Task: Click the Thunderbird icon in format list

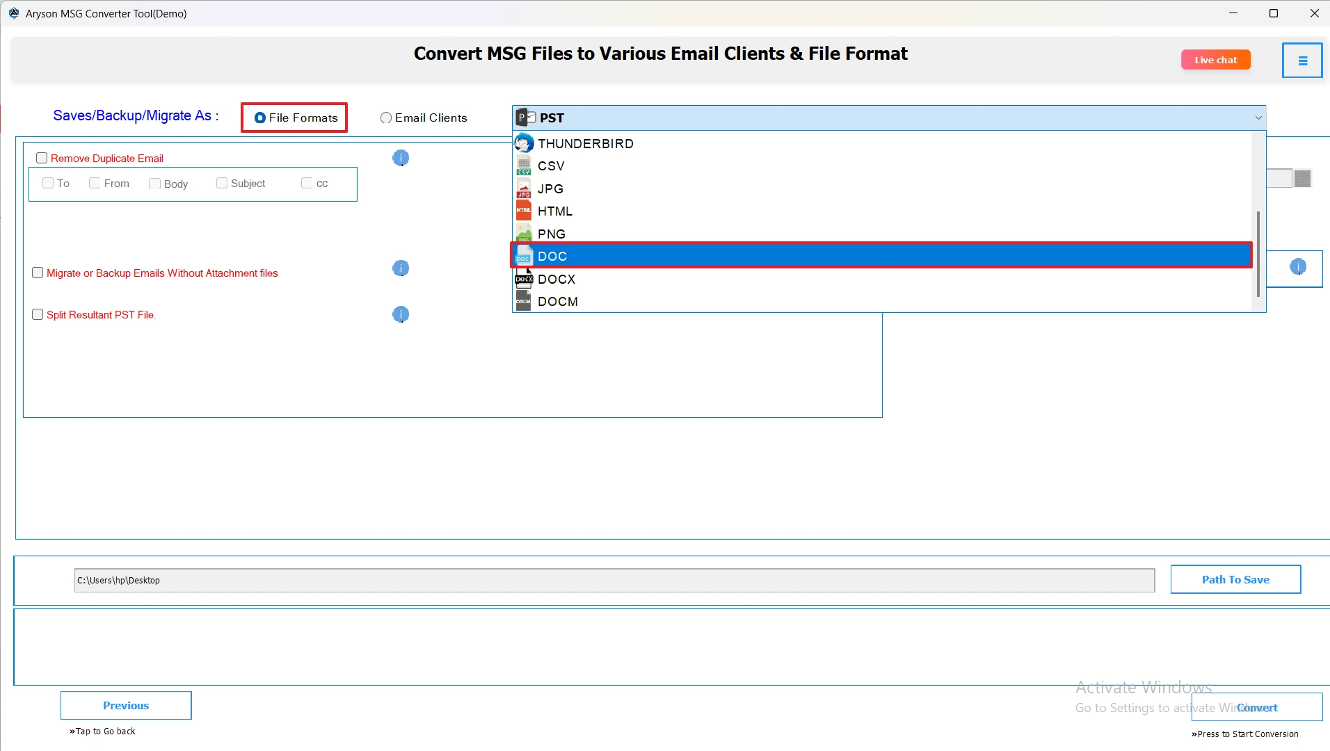Action: [x=524, y=143]
